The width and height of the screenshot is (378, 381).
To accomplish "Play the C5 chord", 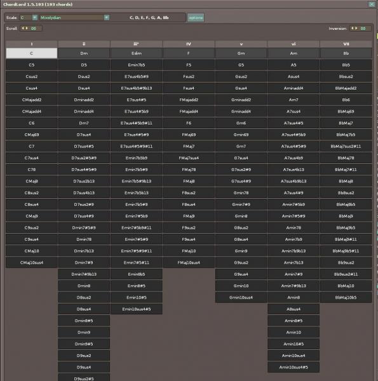I will pos(32,65).
